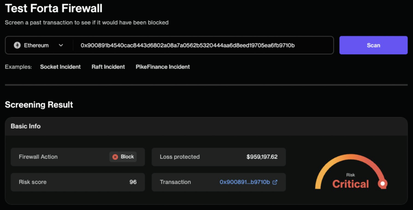
Task: Open transaction link 0x900891...b9710b
Action: coord(245,182)
